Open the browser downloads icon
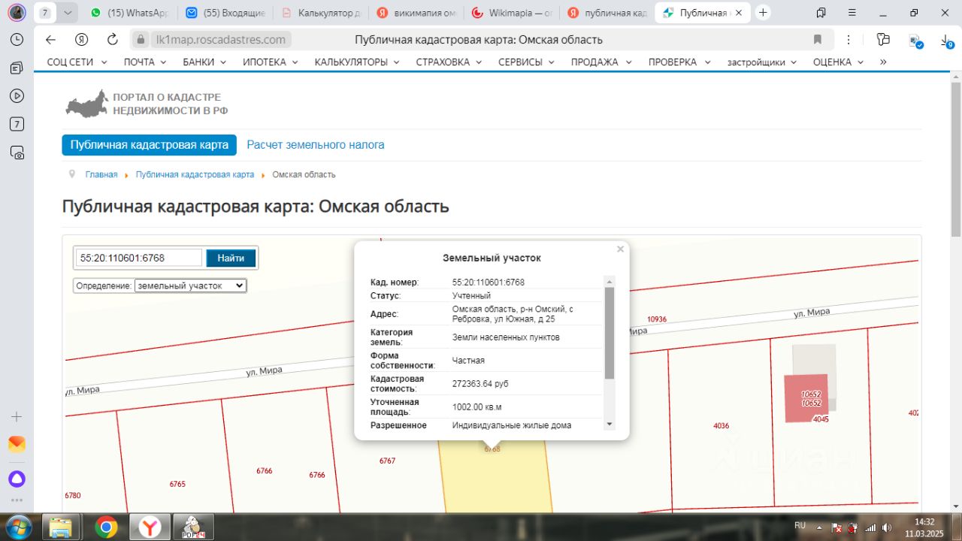This screenshot has height=541, width=962. coord(948,41)
